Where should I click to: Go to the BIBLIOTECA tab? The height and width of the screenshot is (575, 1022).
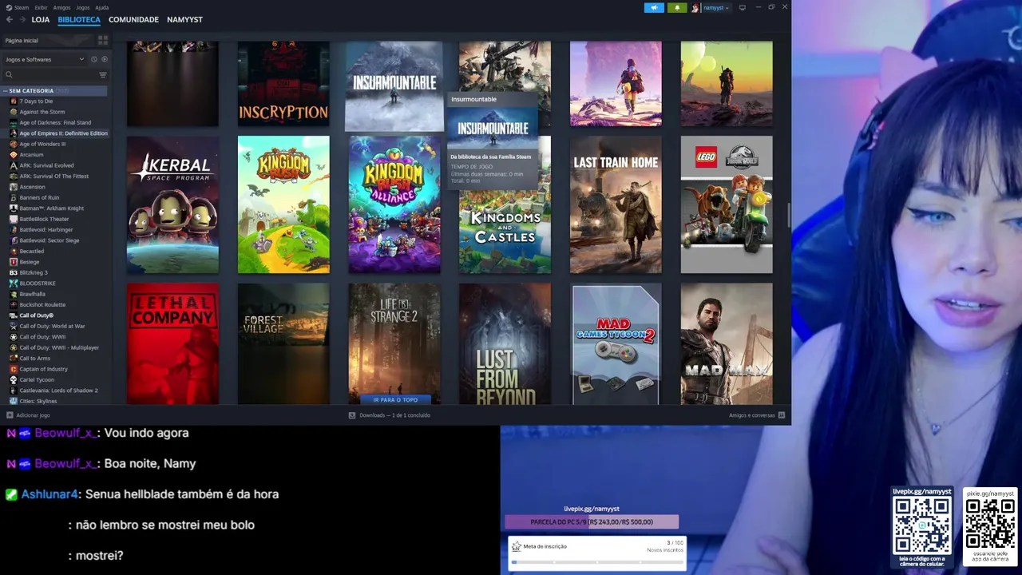coord(79,19)
